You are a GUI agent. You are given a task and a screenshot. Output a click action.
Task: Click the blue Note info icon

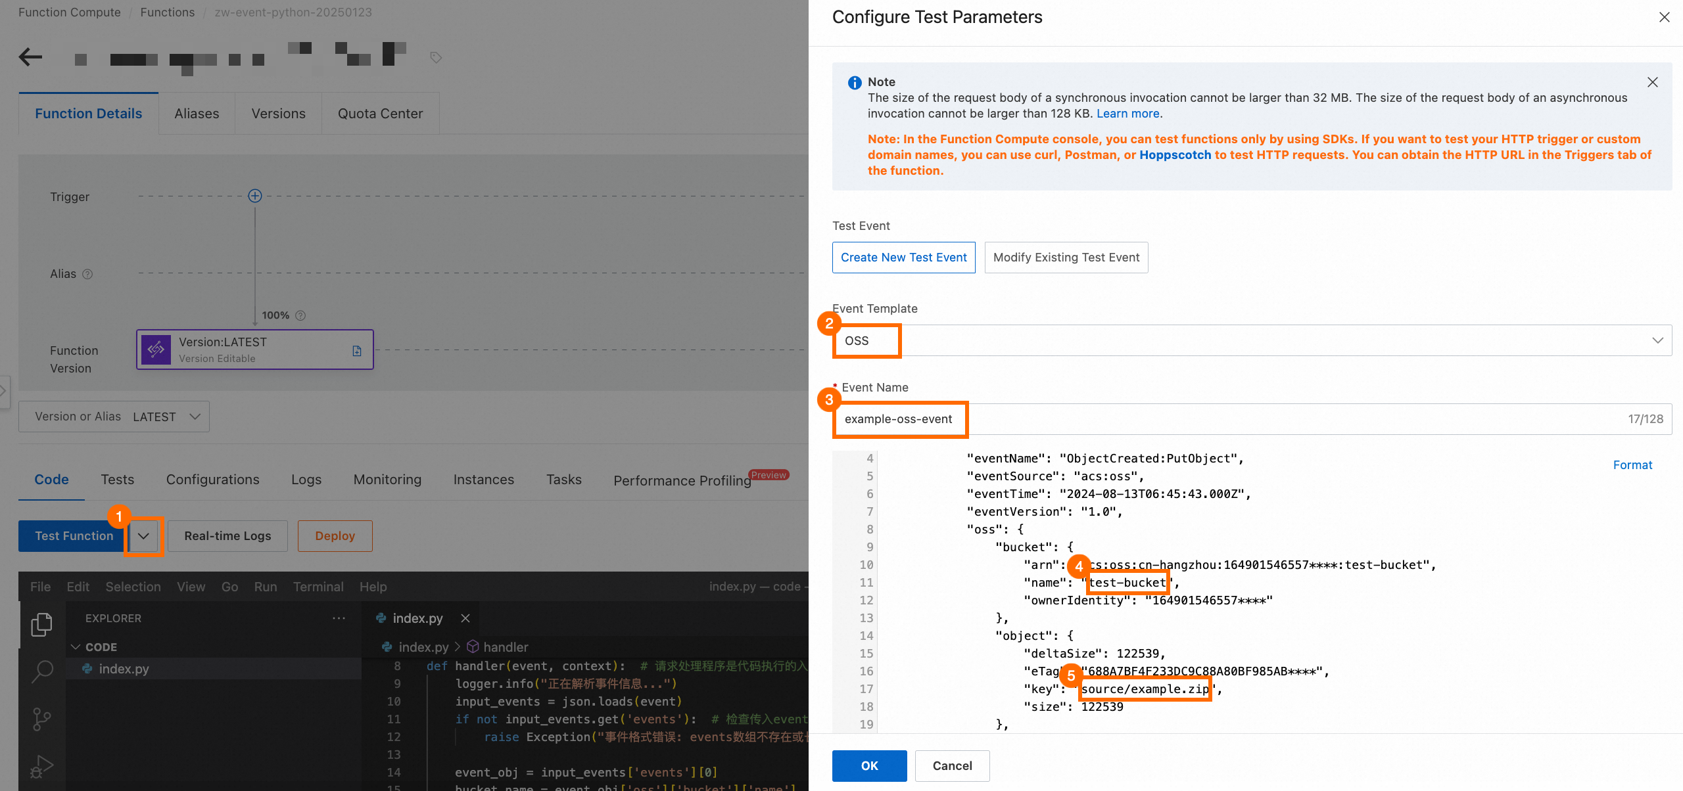click(x=855, y=83)
